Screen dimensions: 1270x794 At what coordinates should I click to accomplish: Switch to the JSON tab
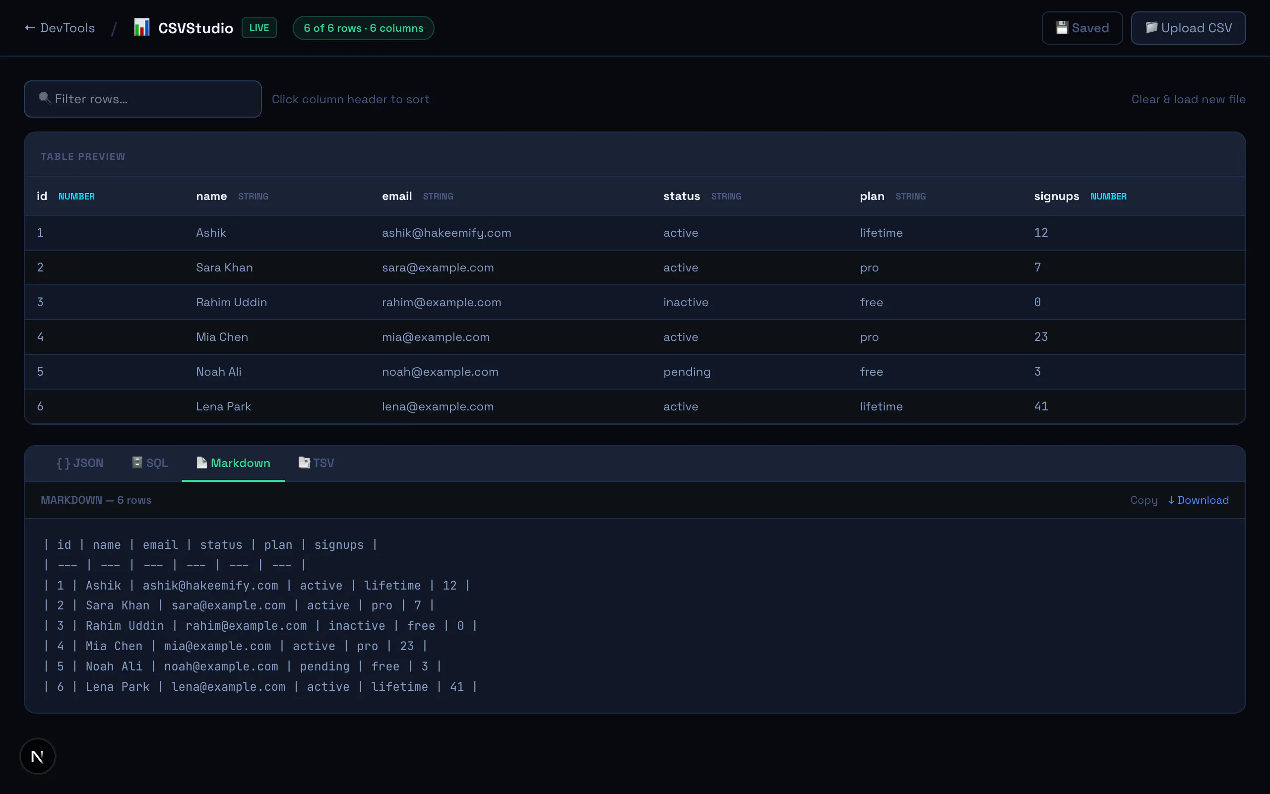pyautogui.click(x=80, y=463)
